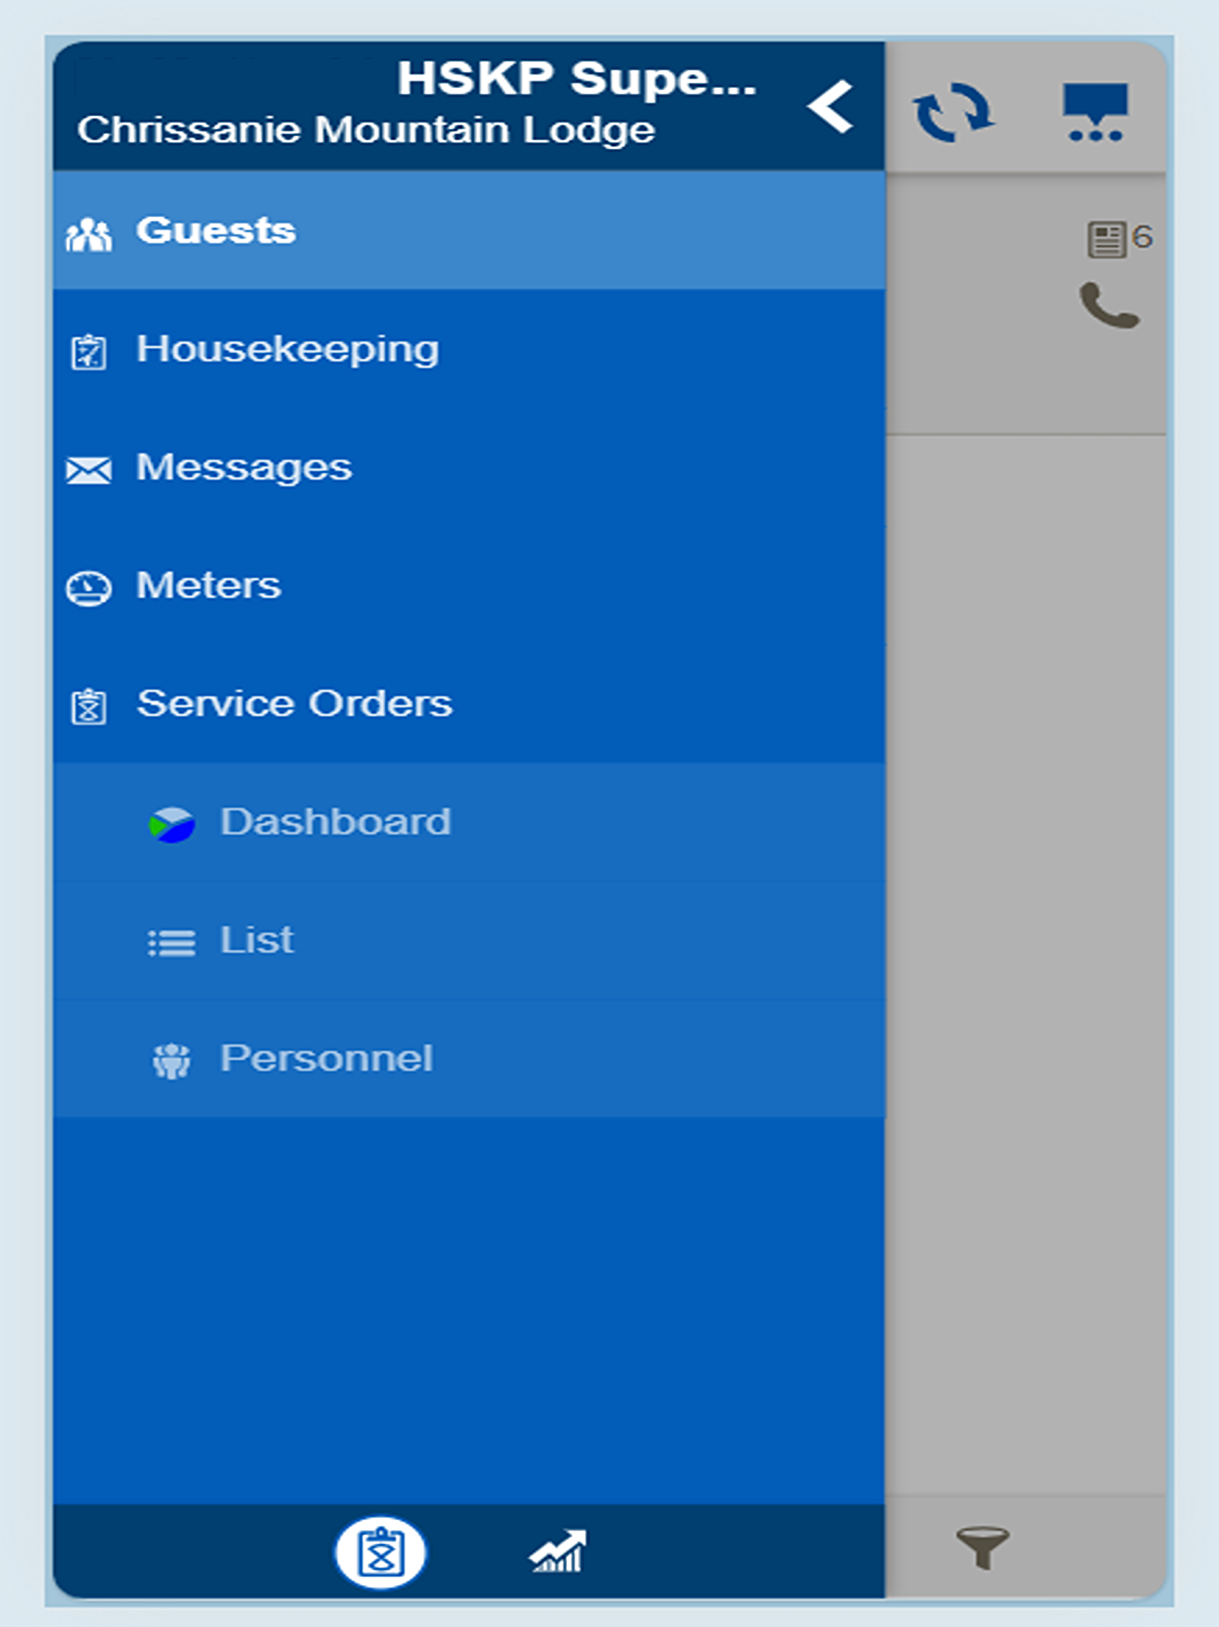
Task: Open the Housekeeping menu item
Action: pyautogui.click(x=287, y=350)
